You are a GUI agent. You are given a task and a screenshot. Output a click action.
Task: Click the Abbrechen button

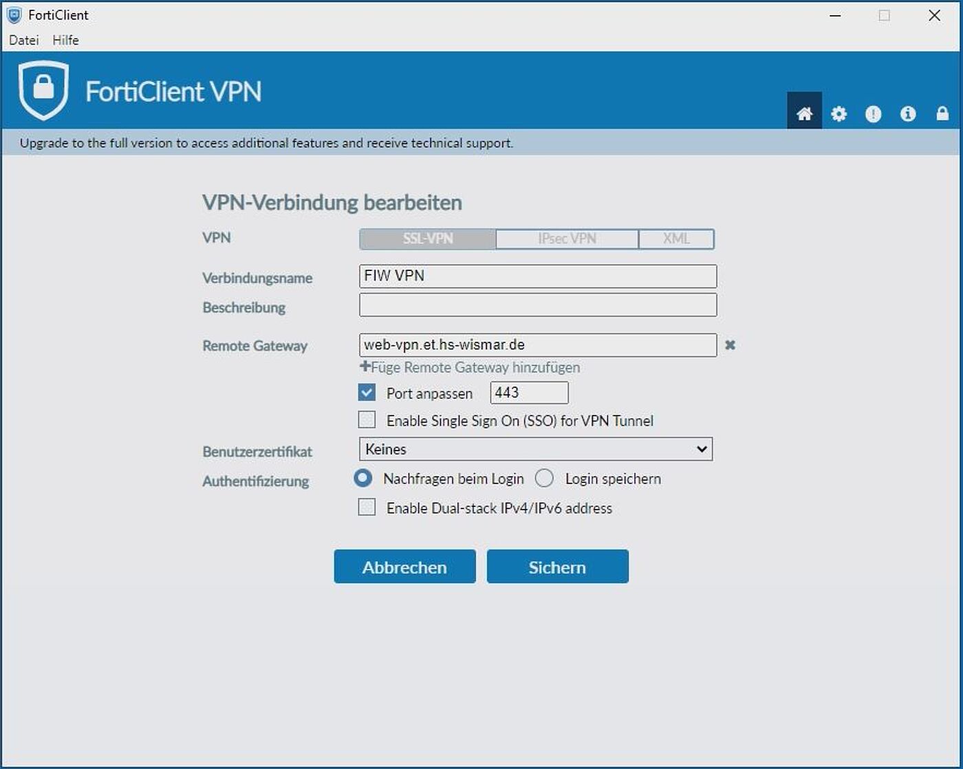(404, 567)
